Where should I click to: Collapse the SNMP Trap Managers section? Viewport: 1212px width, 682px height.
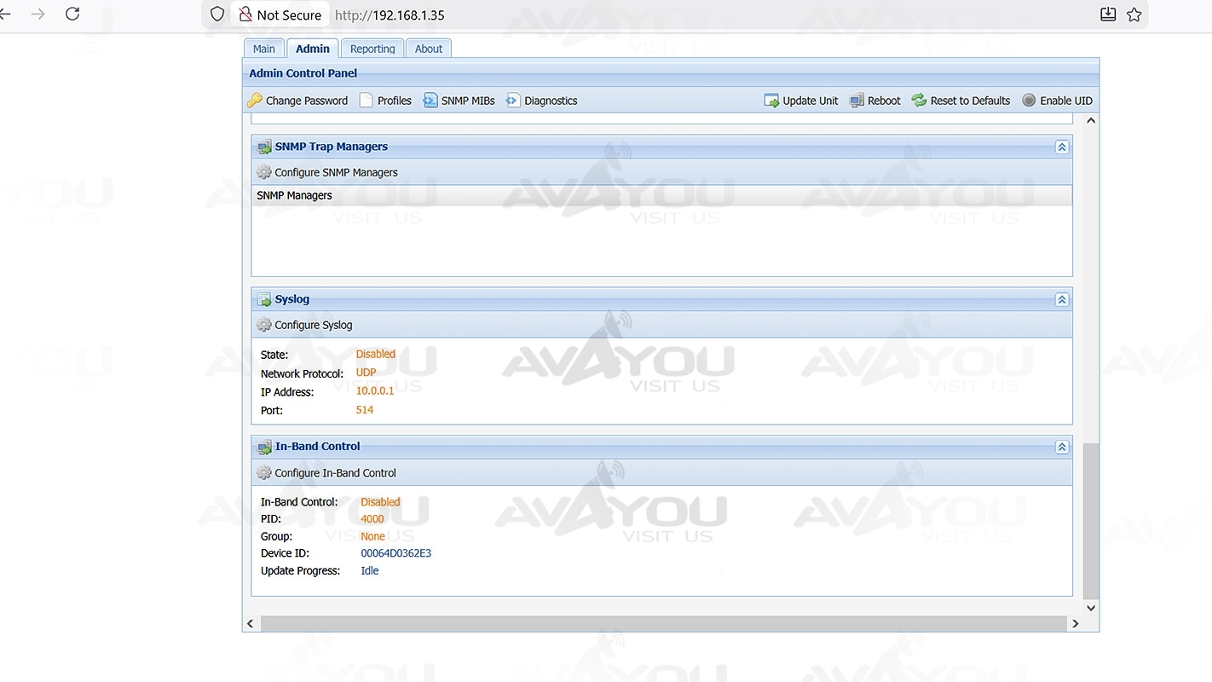(x=1061, y=147)
